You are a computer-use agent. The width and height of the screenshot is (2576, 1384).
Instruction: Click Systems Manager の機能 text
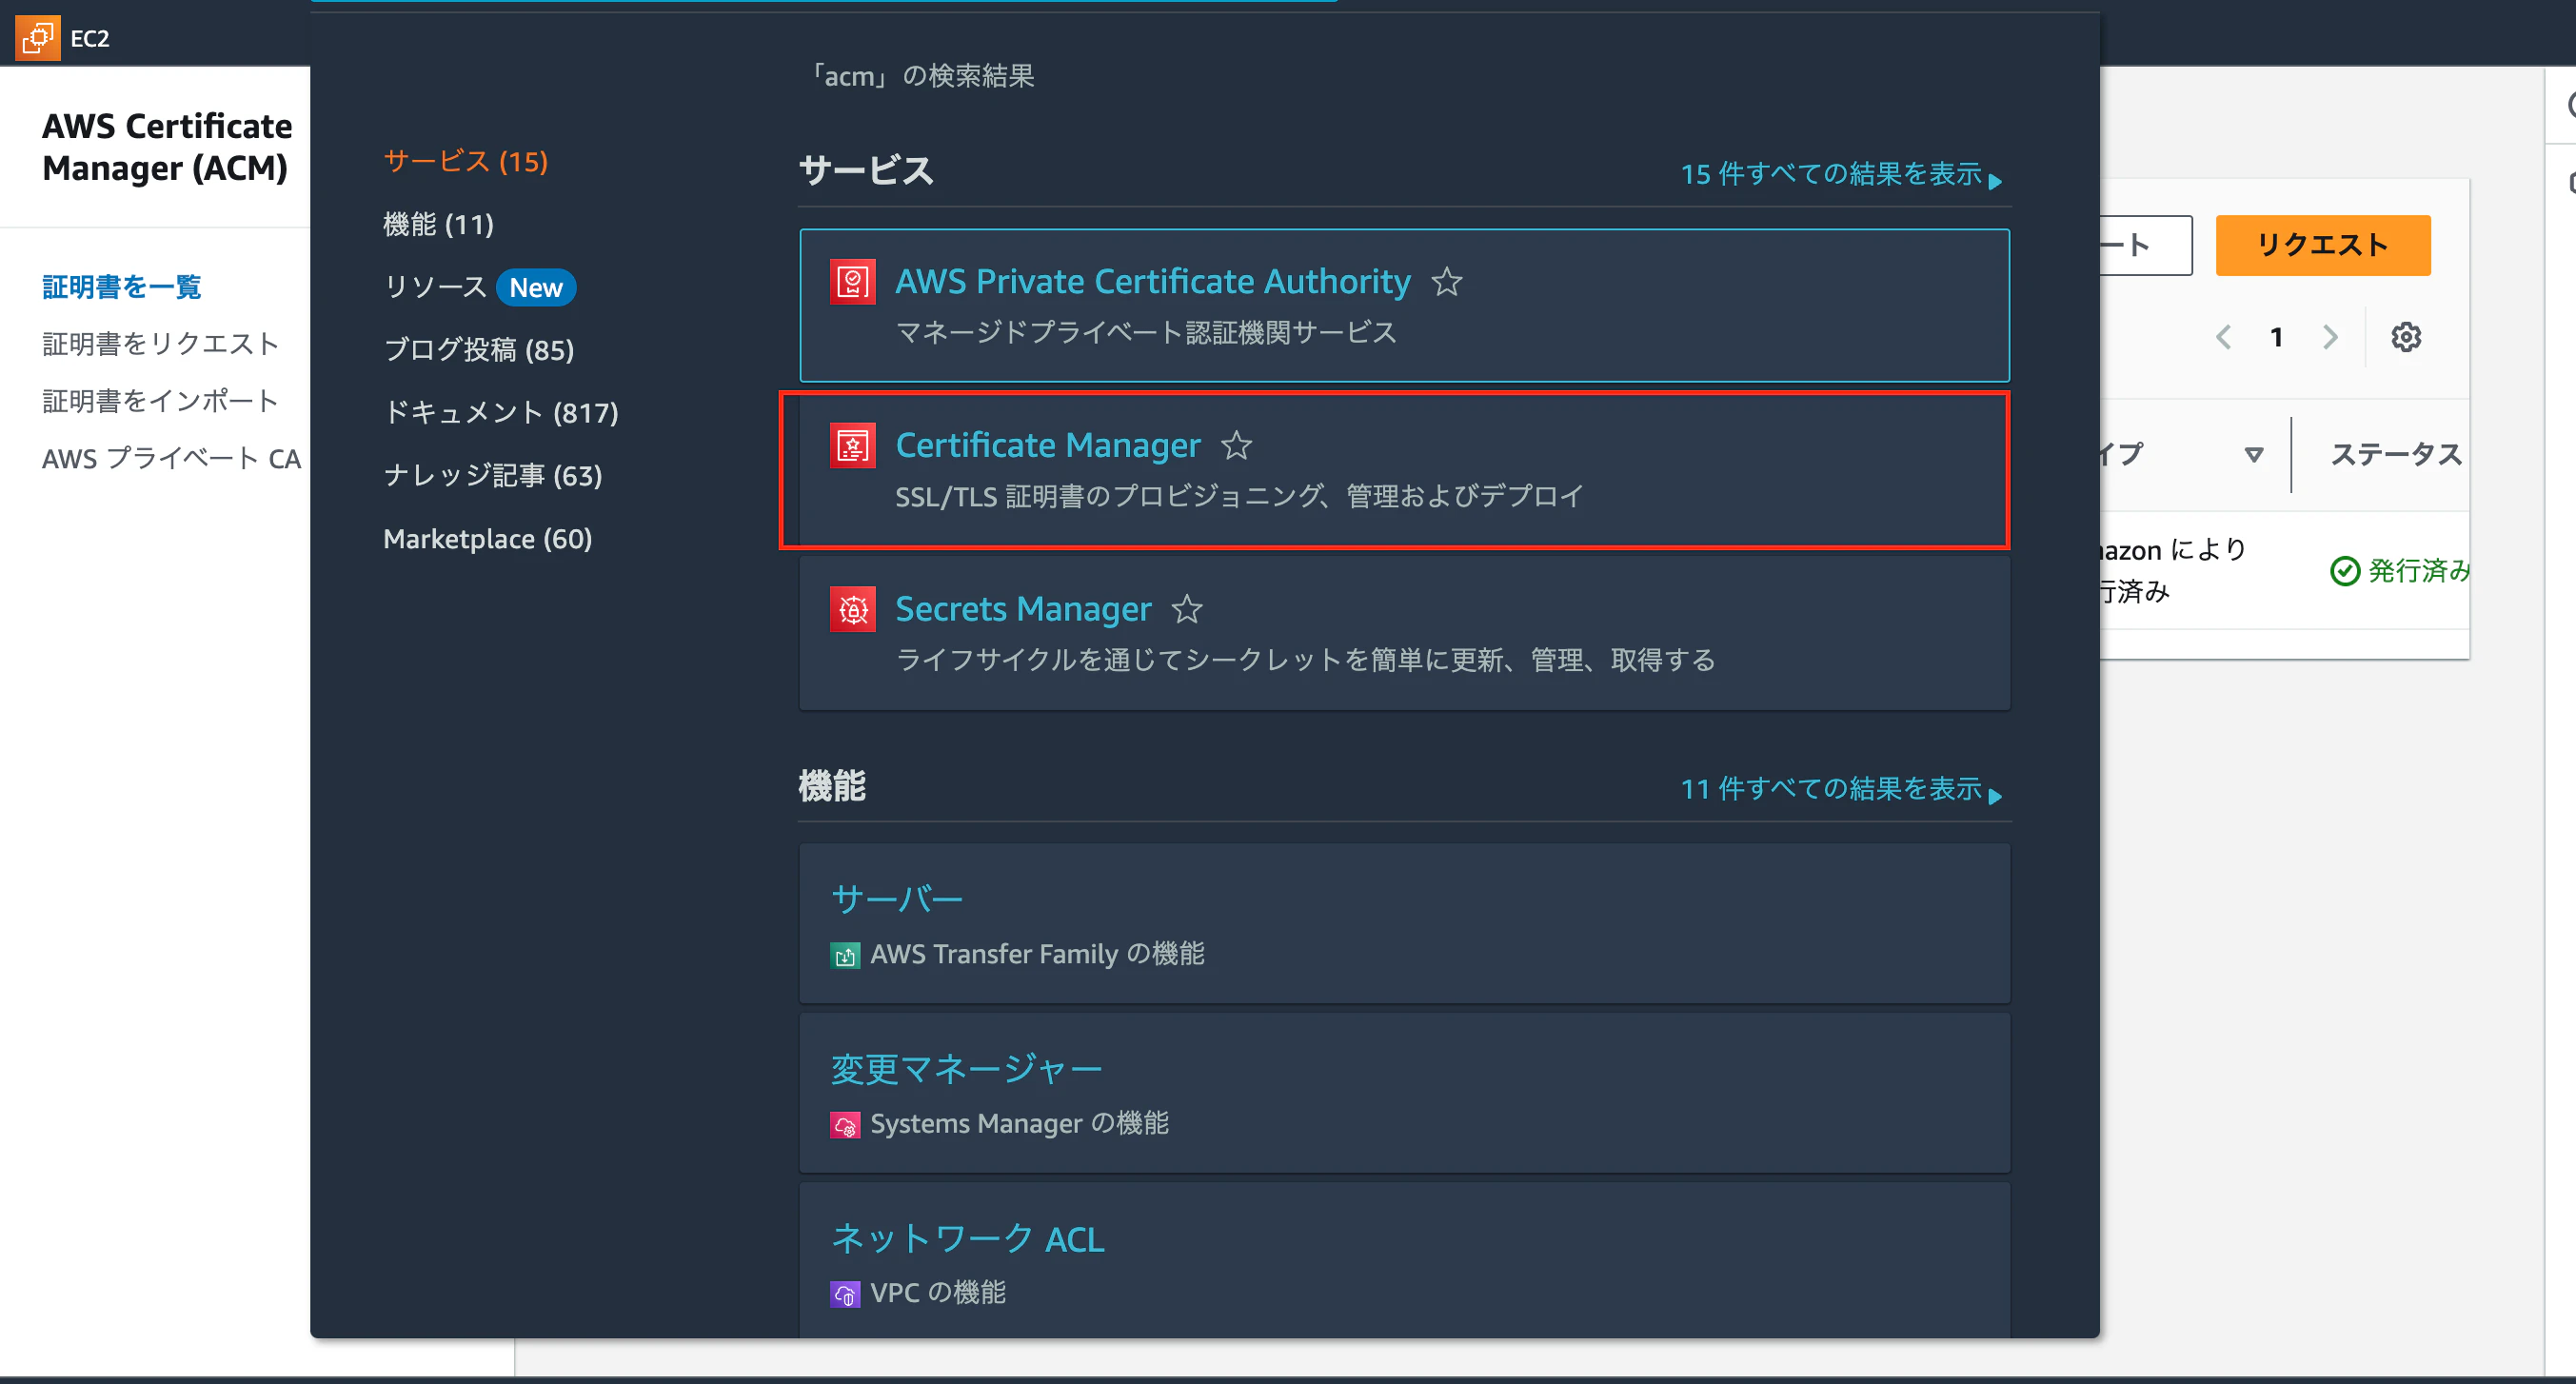click(1019, 1125)
